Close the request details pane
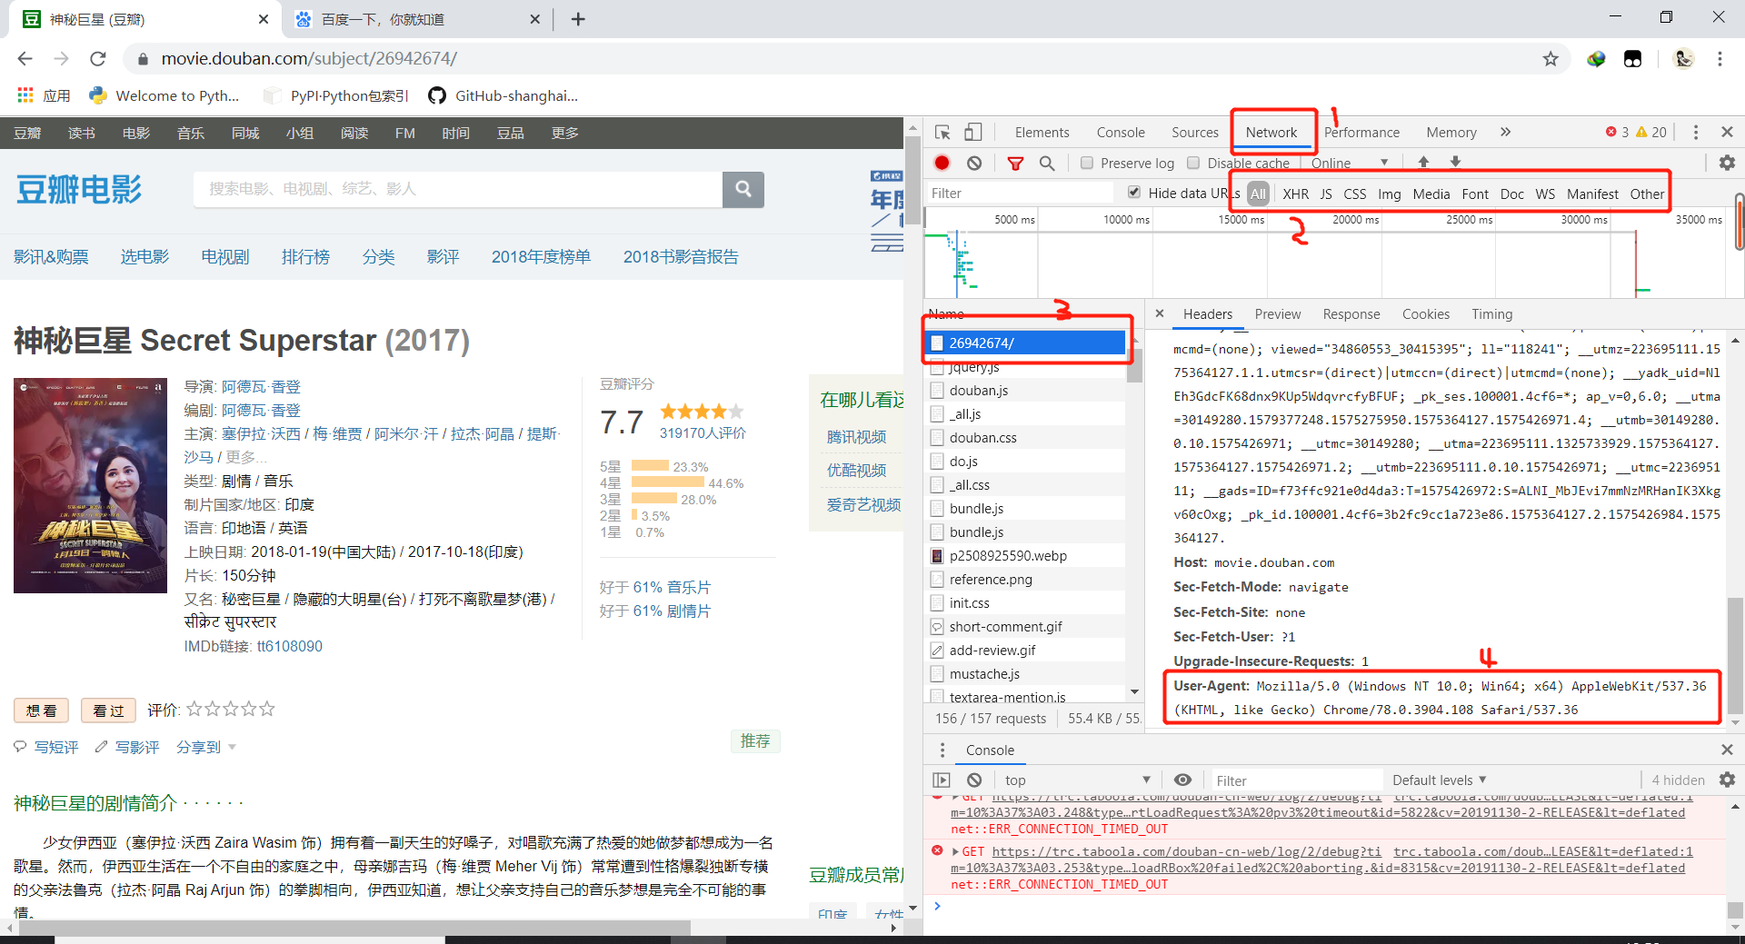This screenshot has width=1745, height=944. (1160, 313)
